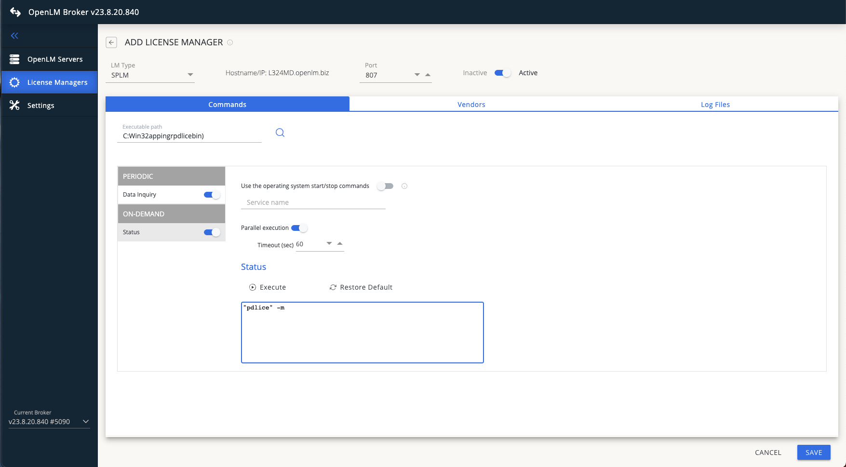The image size is (846, 467).
Task: Click the info icon beside start/stop commands
Action: click(404, 186)
